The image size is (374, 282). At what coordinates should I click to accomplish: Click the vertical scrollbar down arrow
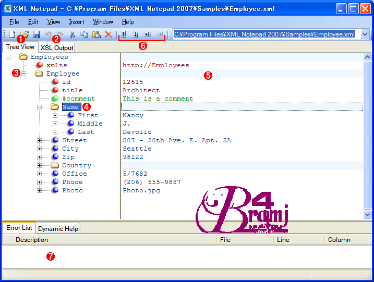coord(367,214)
